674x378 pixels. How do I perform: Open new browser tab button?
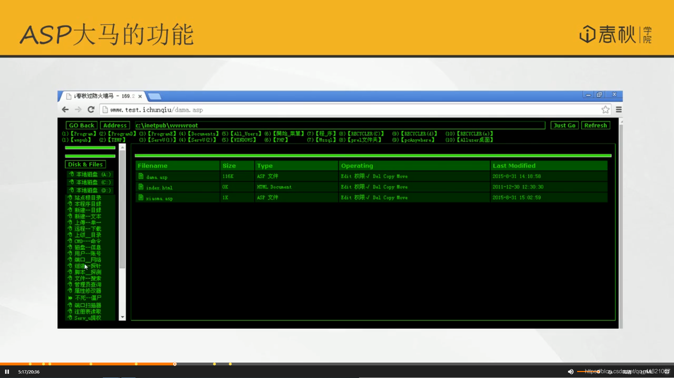click(154, 96)
